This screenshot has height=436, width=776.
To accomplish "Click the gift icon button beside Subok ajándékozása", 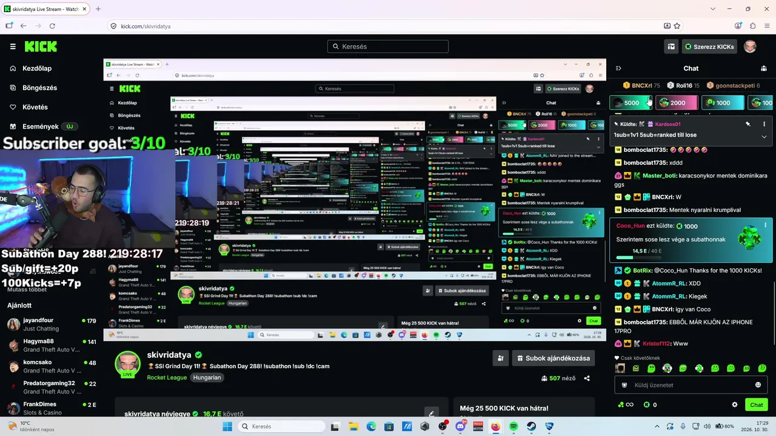I will pos(500,358).
